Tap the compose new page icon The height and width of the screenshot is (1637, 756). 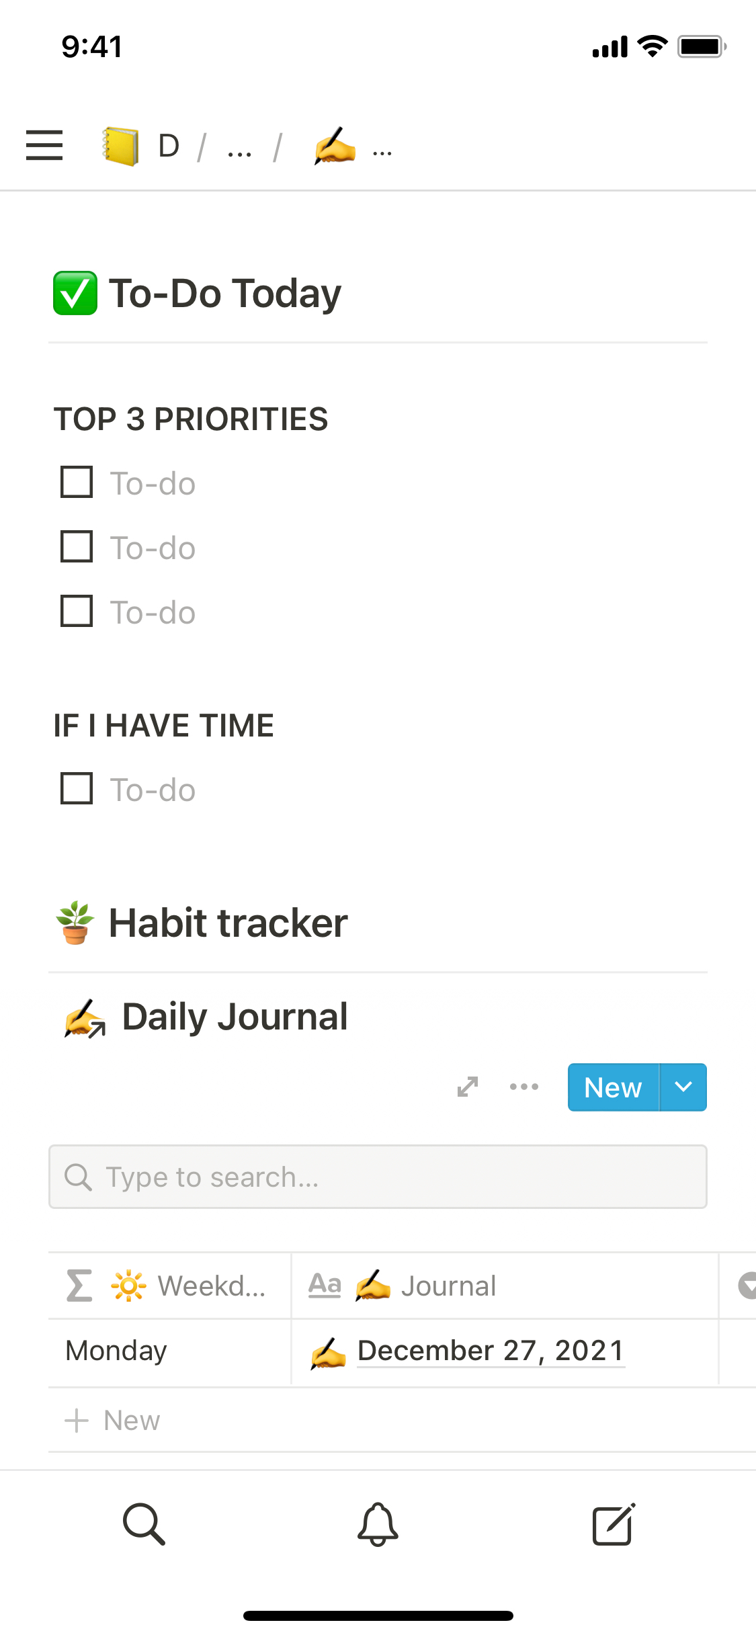point(613,1524)
